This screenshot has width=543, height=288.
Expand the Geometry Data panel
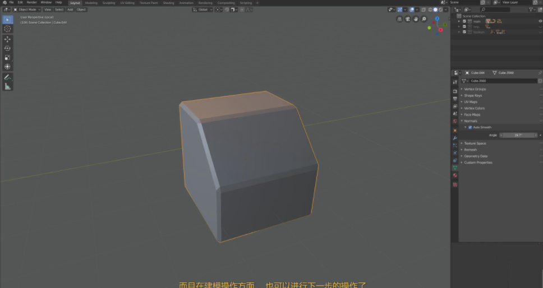point(476,156)
